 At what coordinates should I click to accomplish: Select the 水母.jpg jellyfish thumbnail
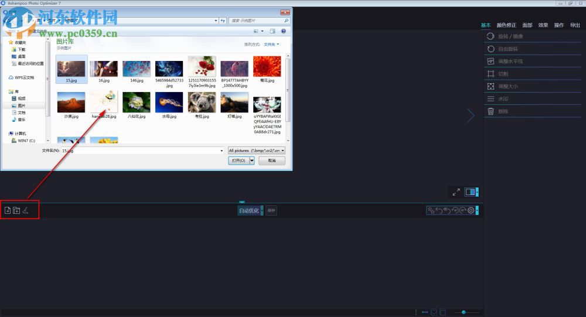click(x=169, y=105)
